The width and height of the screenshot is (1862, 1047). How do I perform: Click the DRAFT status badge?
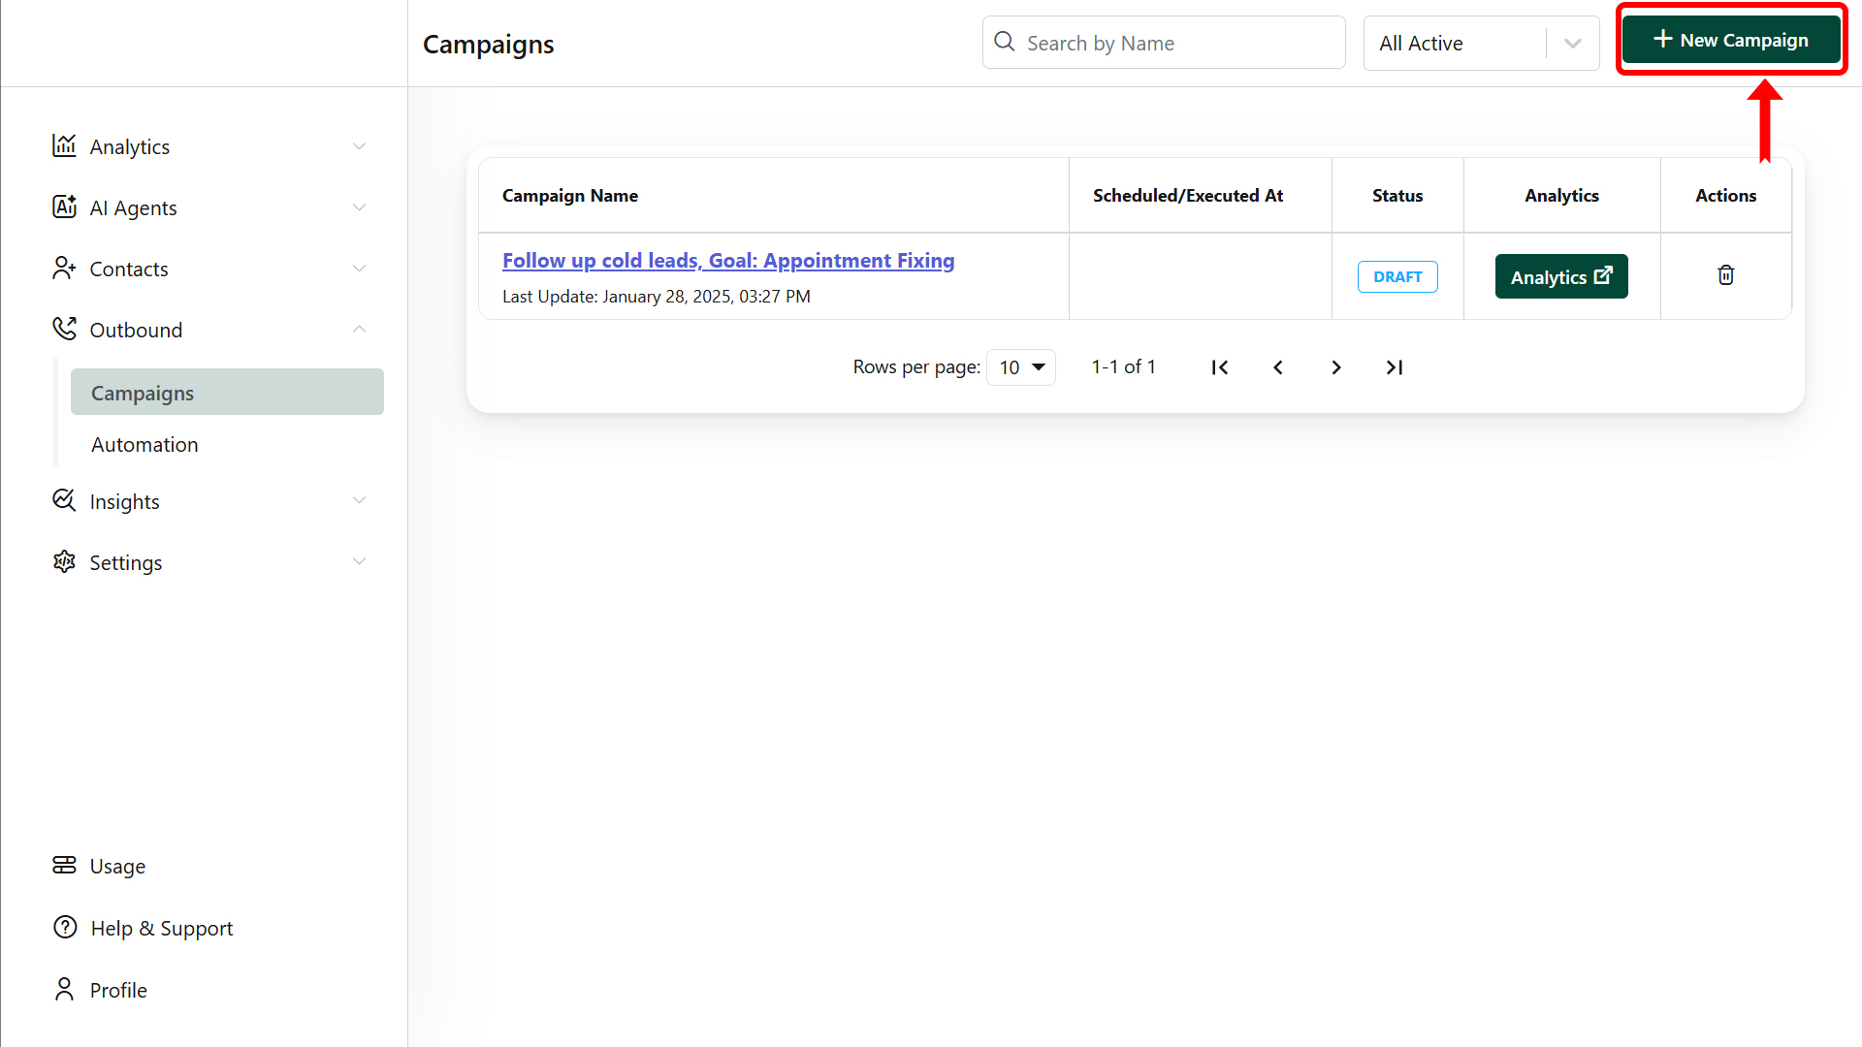(x=1397, y=276)
